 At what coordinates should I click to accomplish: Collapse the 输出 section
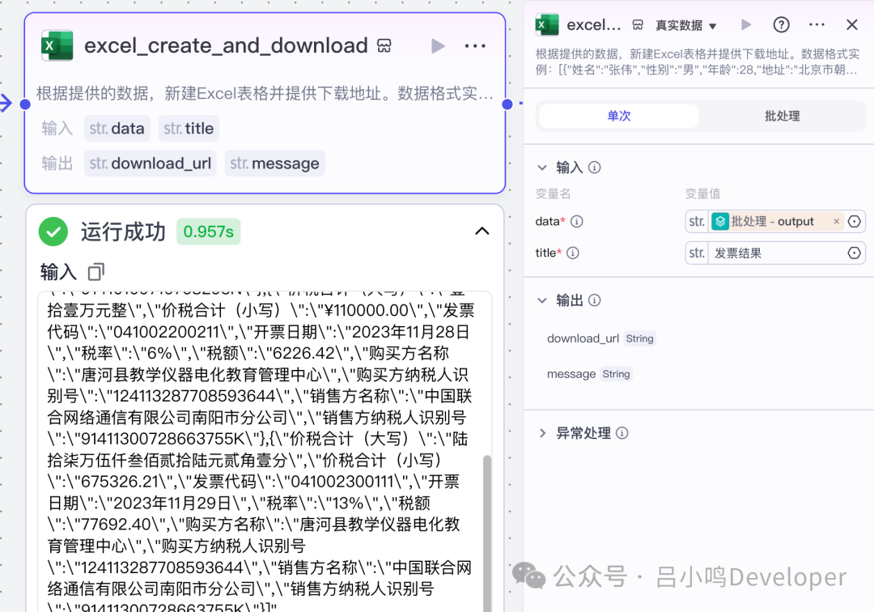(x=541, y=300)
